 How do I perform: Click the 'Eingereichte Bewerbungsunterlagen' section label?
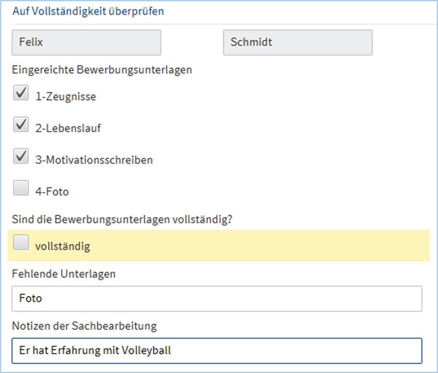point(102,70)
